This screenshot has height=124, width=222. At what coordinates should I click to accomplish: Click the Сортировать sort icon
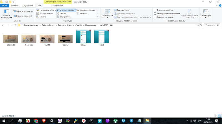click(107, 12)
